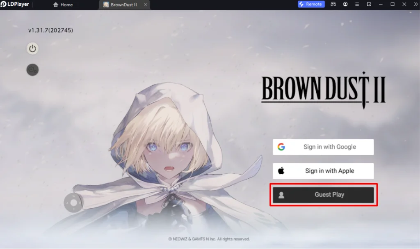Sign in with Google
The image size is (420, 249).
point(323,147)
